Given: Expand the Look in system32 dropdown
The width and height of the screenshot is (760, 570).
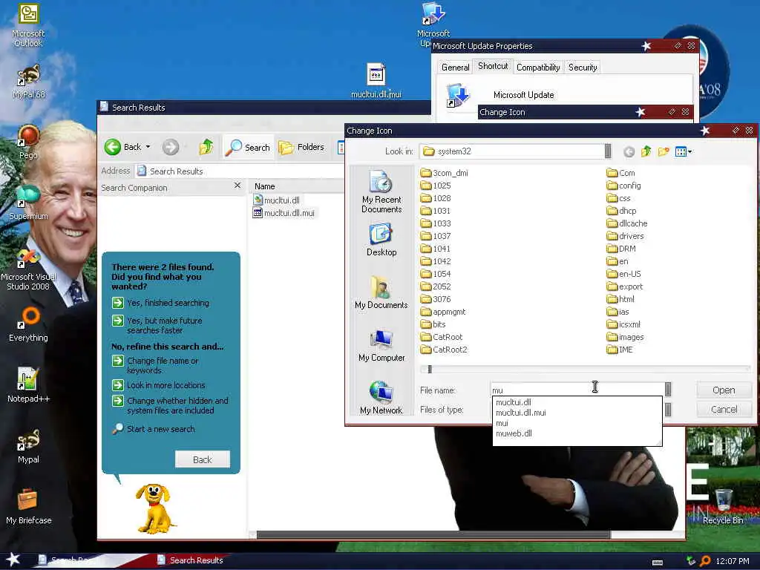Looking at the screenshot, I should pyautogui.click(x=608, y=151).
